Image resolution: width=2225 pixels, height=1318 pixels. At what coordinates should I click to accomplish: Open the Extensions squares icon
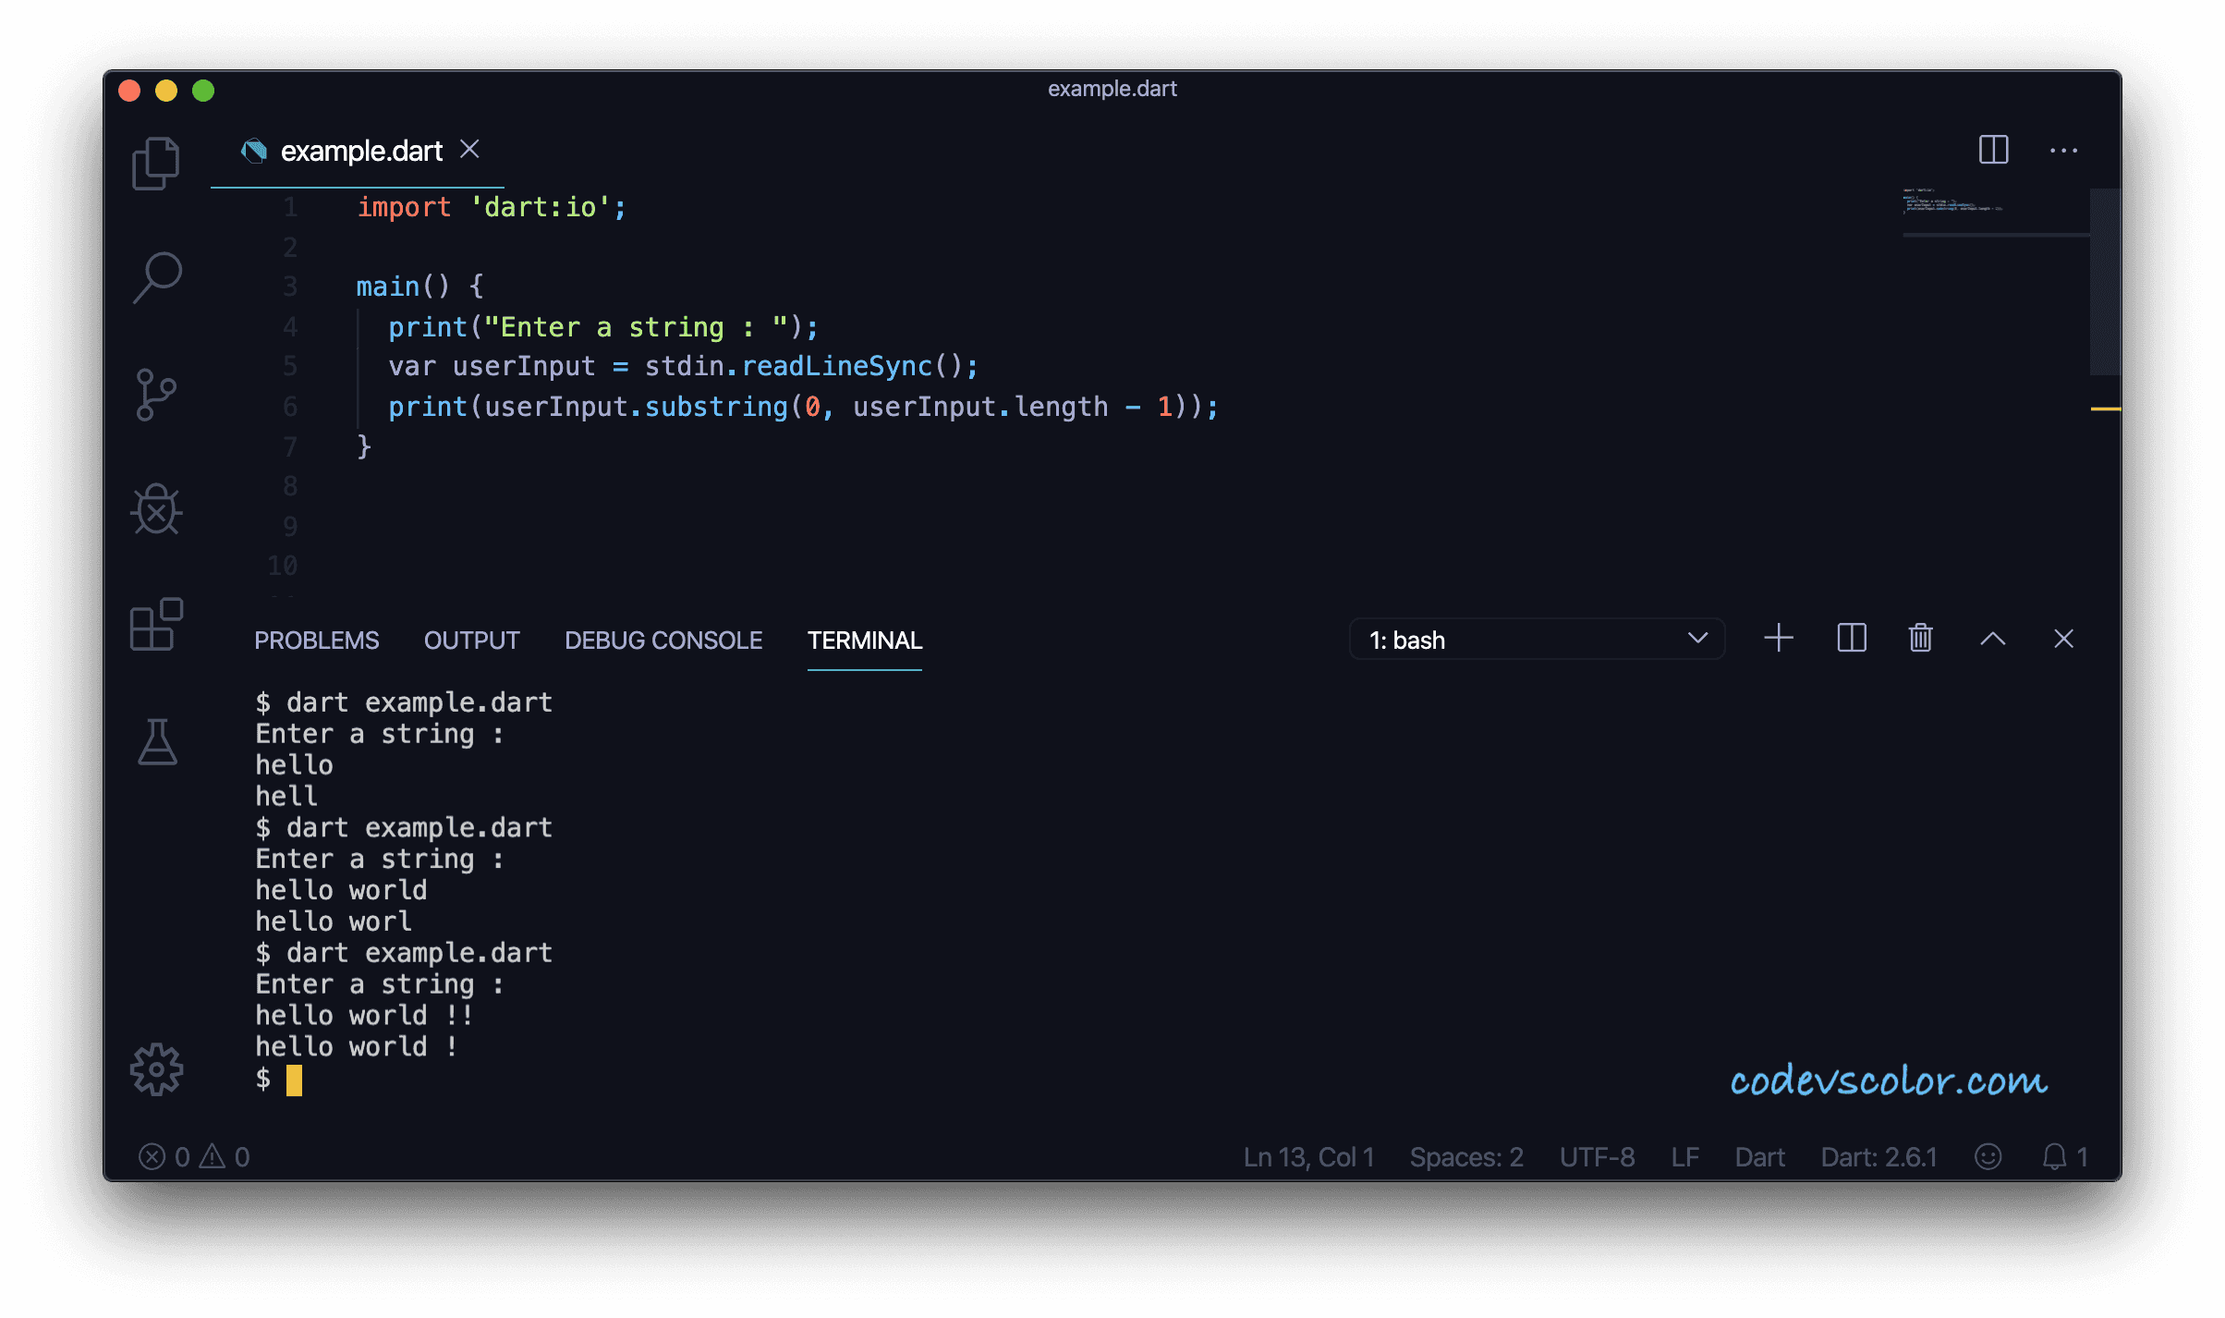click(x=156, y=625)
